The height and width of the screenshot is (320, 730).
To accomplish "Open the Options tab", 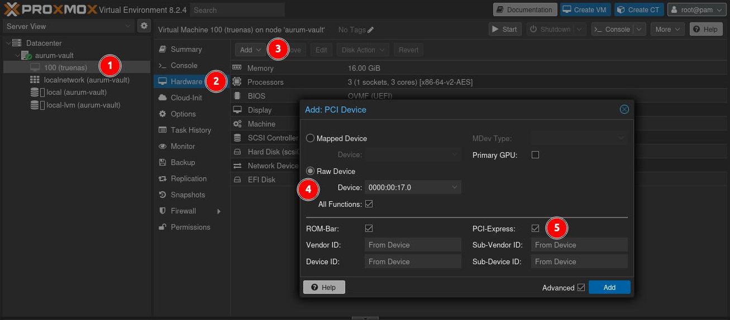I will [191, 114].
